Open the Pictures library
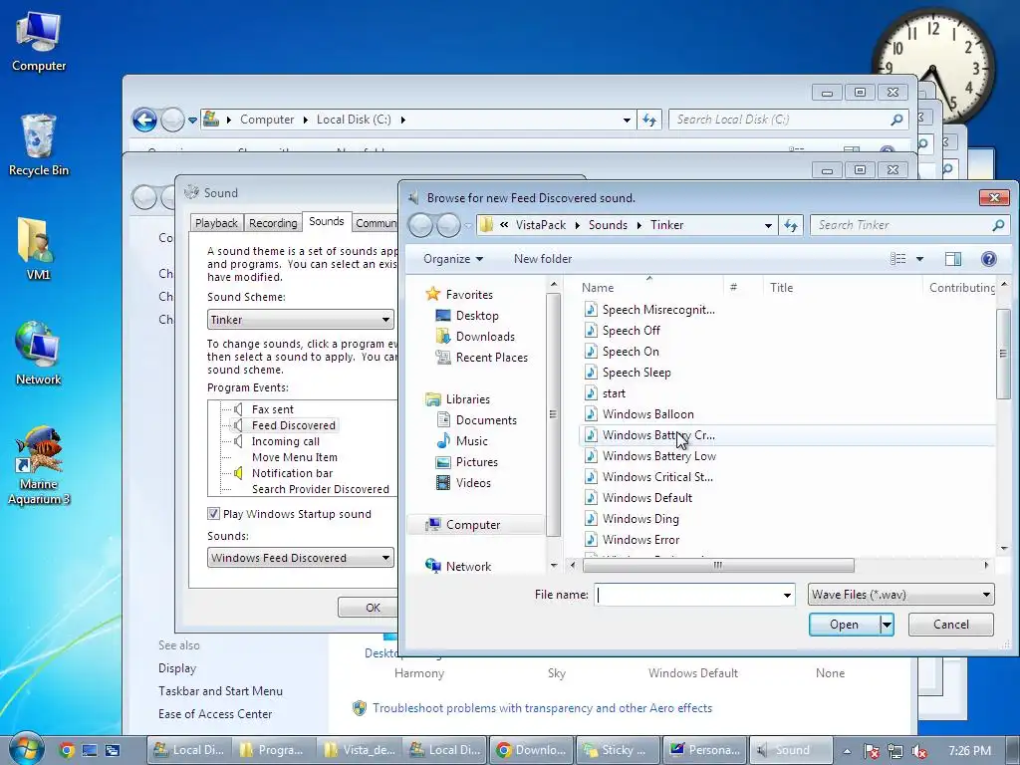The image size is (1020, 765). [476, 462]
